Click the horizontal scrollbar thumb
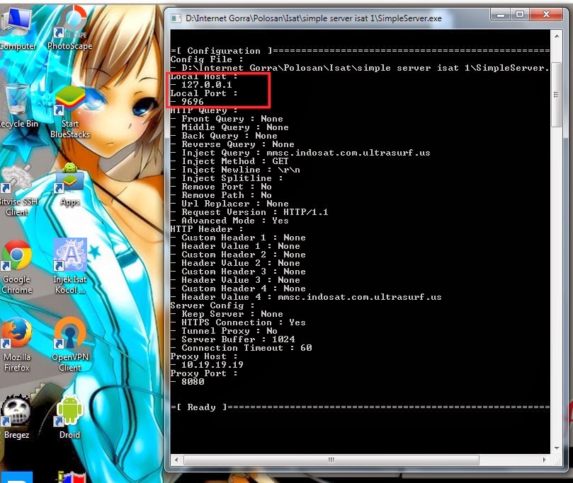This screenshot has width=573, height=483. 331,460
